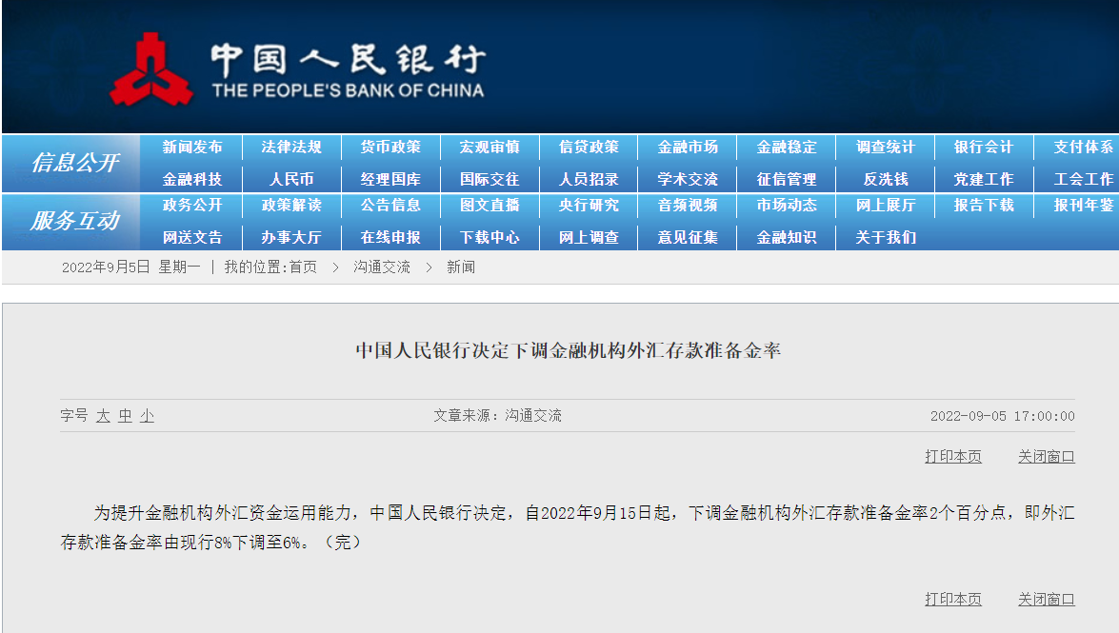Set font size to 中
The width and height of the screenshot is (1119, 633).
[125, 415]
